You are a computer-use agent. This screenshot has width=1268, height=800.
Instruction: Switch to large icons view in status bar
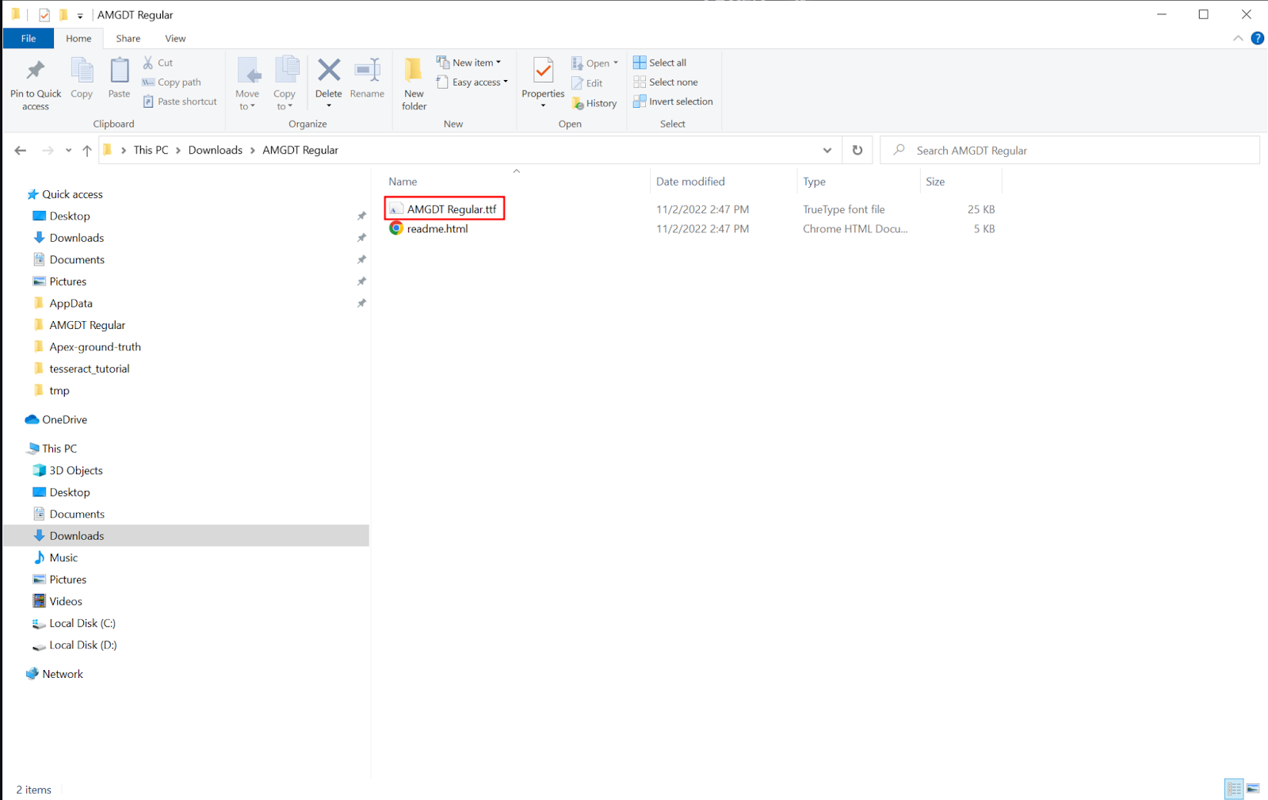click(1253, 788)
